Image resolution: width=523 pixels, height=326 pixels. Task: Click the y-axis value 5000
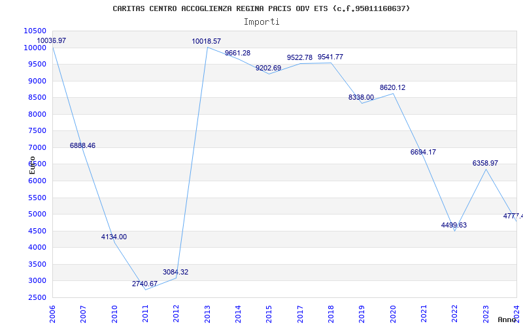click(37, 215)
